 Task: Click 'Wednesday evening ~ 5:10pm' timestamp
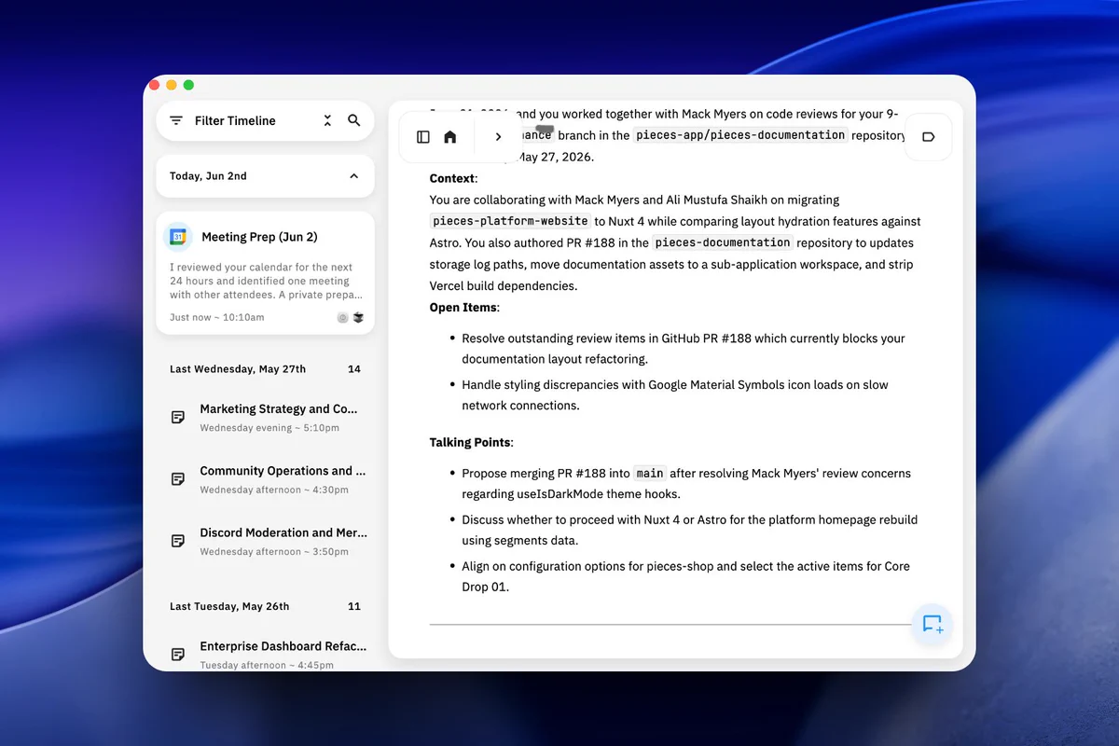[x=269, y=428]
